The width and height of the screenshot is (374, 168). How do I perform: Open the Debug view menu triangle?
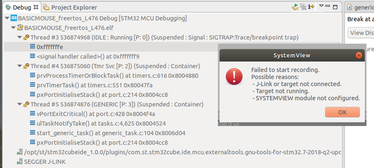321,6
